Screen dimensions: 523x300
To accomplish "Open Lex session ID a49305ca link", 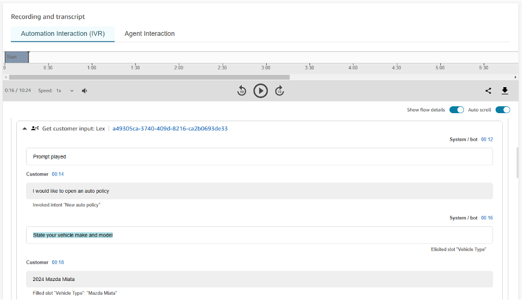I will (x=170, y=129).
